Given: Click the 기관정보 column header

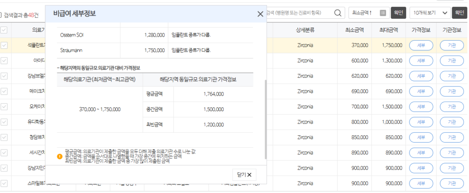Looking at the screenshot, I should [x=452, y=30].
